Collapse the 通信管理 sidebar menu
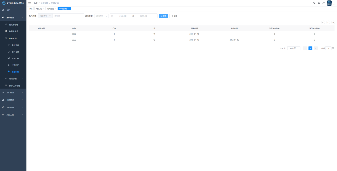The height and width of the screenshot is (171, 337). (x=13, y=18)
